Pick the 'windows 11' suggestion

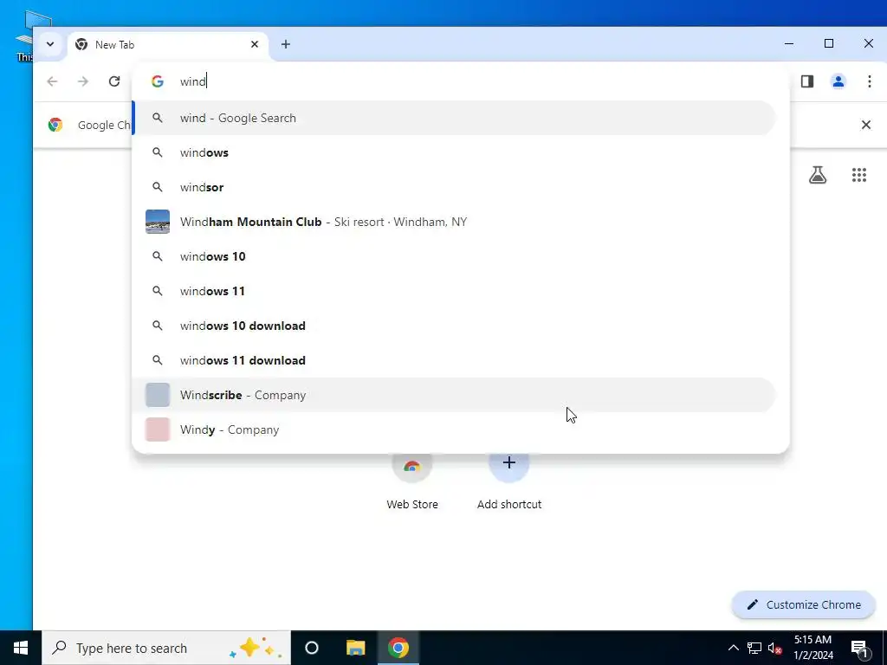pos(454,291)
